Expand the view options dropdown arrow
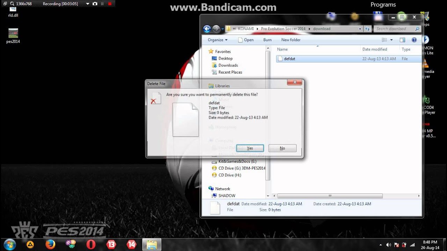This screenshot has width=447, height=251. [x=391, y=40]
